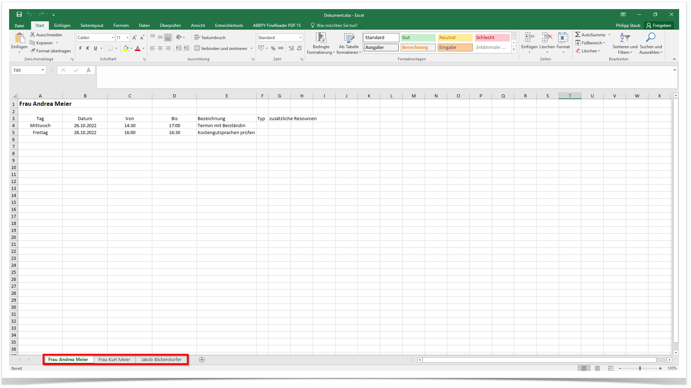Expand the Name Box T49 dropdown
This screenshot has width=691, height=388.
click(x=43, y=70)
